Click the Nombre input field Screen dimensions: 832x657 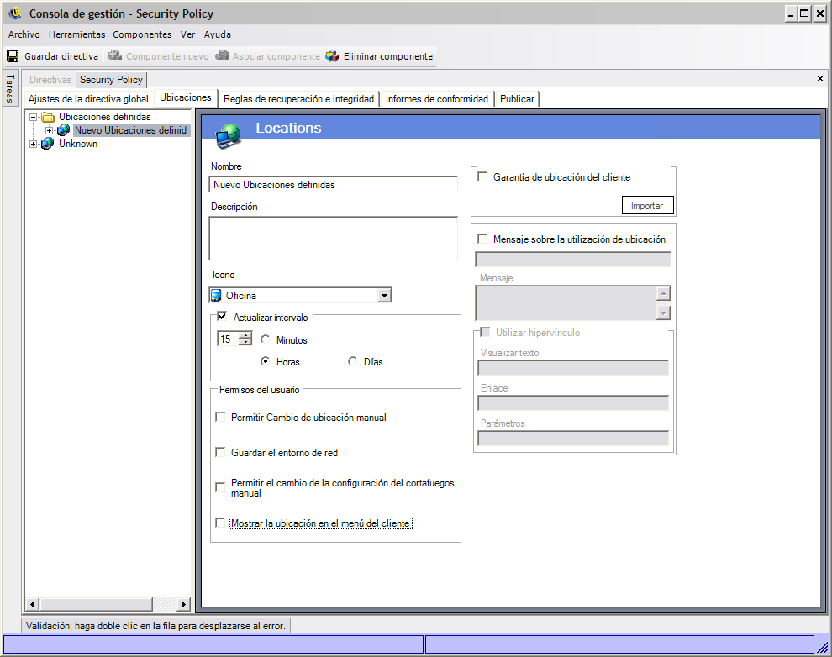pos(334,185)
